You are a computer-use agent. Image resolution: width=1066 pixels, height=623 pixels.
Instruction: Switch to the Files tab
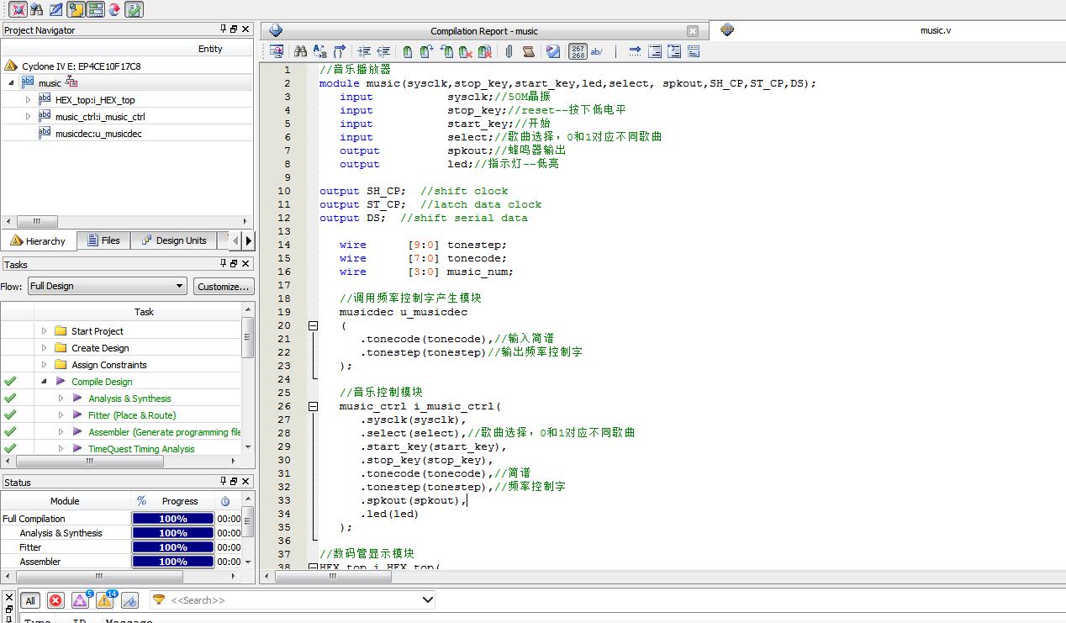(103, 240)
